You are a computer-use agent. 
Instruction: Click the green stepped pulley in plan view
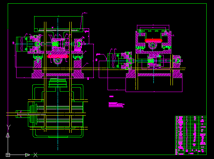(x=58, y=83)
